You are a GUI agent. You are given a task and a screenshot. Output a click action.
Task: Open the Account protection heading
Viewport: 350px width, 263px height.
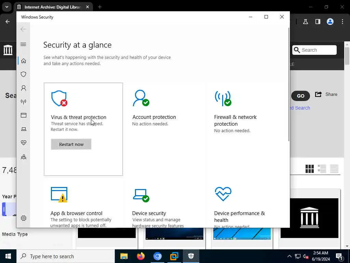[x=154, y=117]
